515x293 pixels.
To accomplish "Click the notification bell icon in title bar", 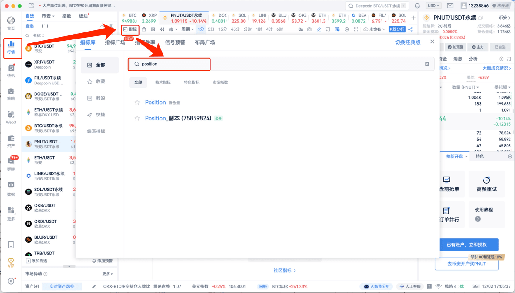I will pos(417,6).
